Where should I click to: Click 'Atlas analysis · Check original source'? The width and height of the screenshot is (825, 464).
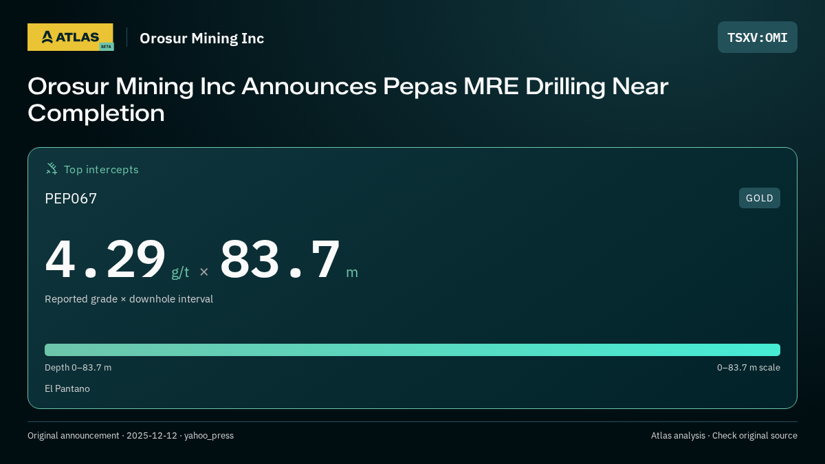(724, 436)
